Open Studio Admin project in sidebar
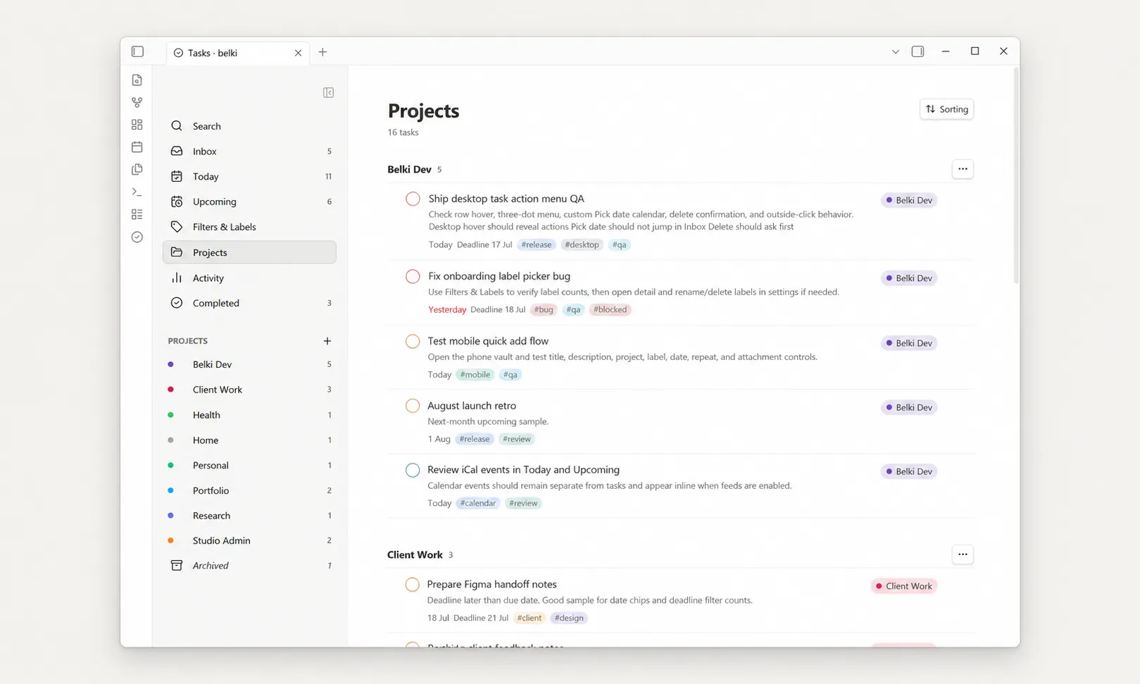This screenshot has width=1140, height=684. pos(249,540)
